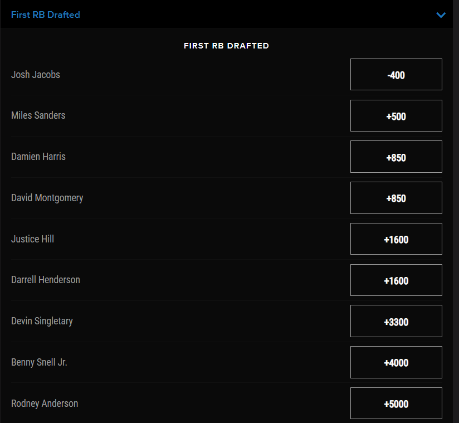
Task: Select Rodney Anderson odds +5000
Action: (396, 403)
